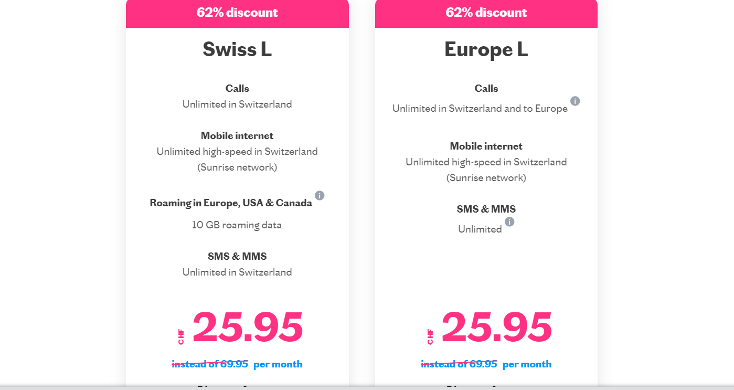
Task: Click the SMS & MMS heading in Europe L card
Action: pos(486,209)
